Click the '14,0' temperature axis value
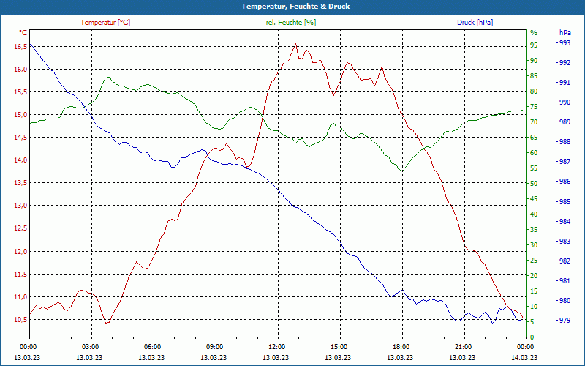585x366 pixels. (20, 160)
